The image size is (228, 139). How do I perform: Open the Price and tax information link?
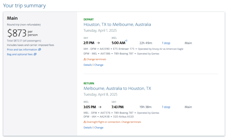tap(22, 50)
